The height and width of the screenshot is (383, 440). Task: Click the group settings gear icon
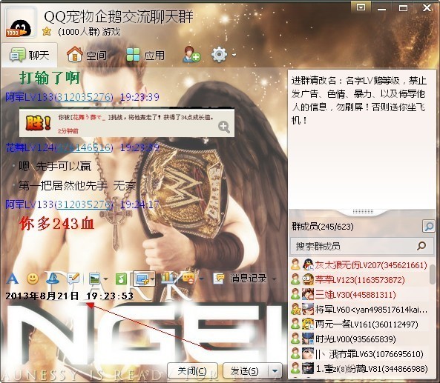[219, 54]
